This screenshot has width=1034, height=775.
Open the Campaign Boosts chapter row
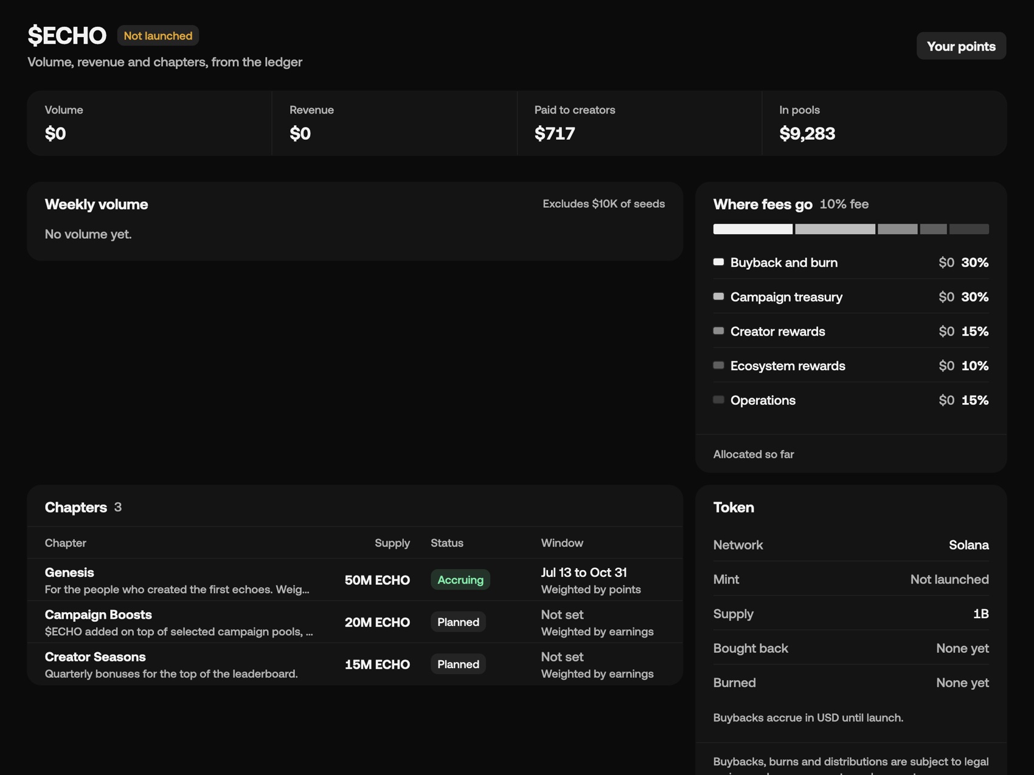click(x=355, y=622)
